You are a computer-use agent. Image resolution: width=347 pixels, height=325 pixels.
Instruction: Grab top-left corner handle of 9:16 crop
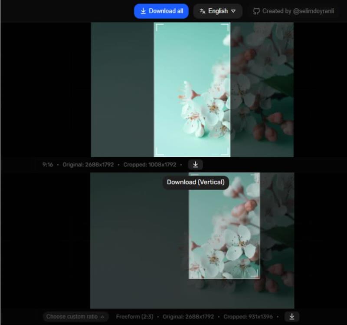(x=160, y=27)
